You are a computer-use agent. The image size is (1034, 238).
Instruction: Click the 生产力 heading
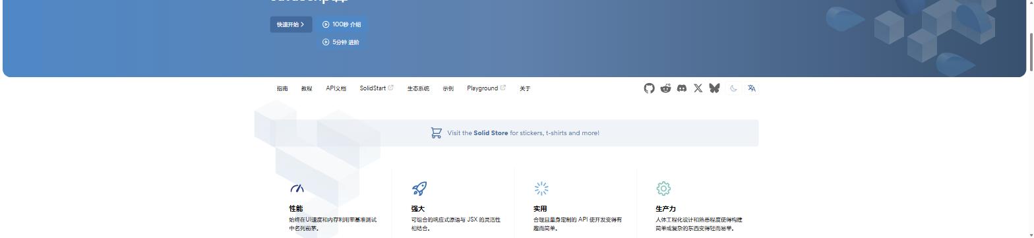click(x=665, y=208)
